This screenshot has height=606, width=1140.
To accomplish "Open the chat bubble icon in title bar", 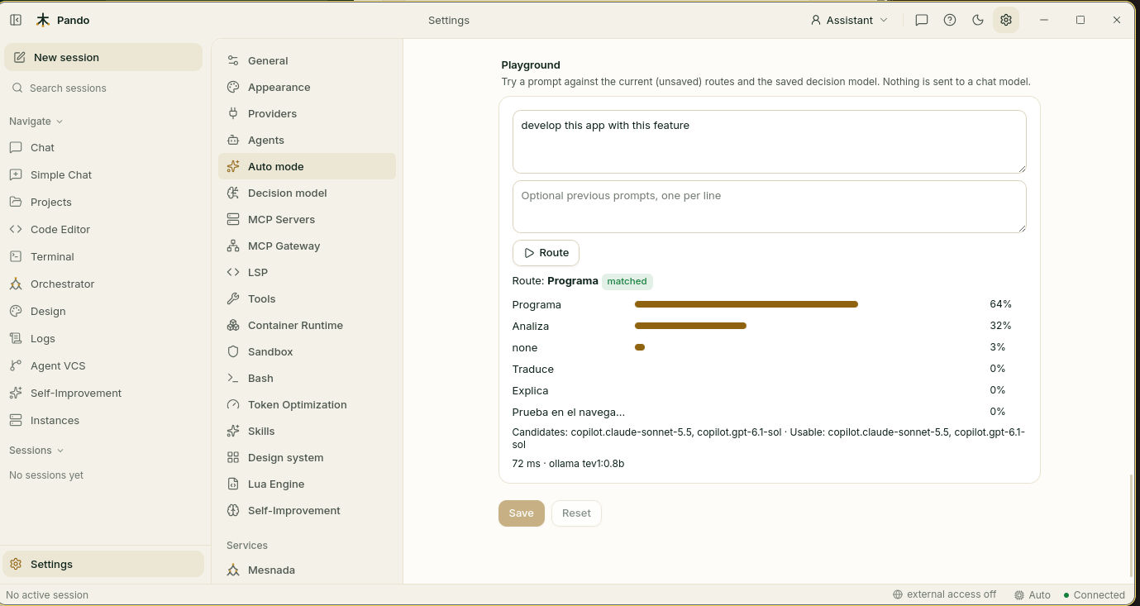I will 922,20.
